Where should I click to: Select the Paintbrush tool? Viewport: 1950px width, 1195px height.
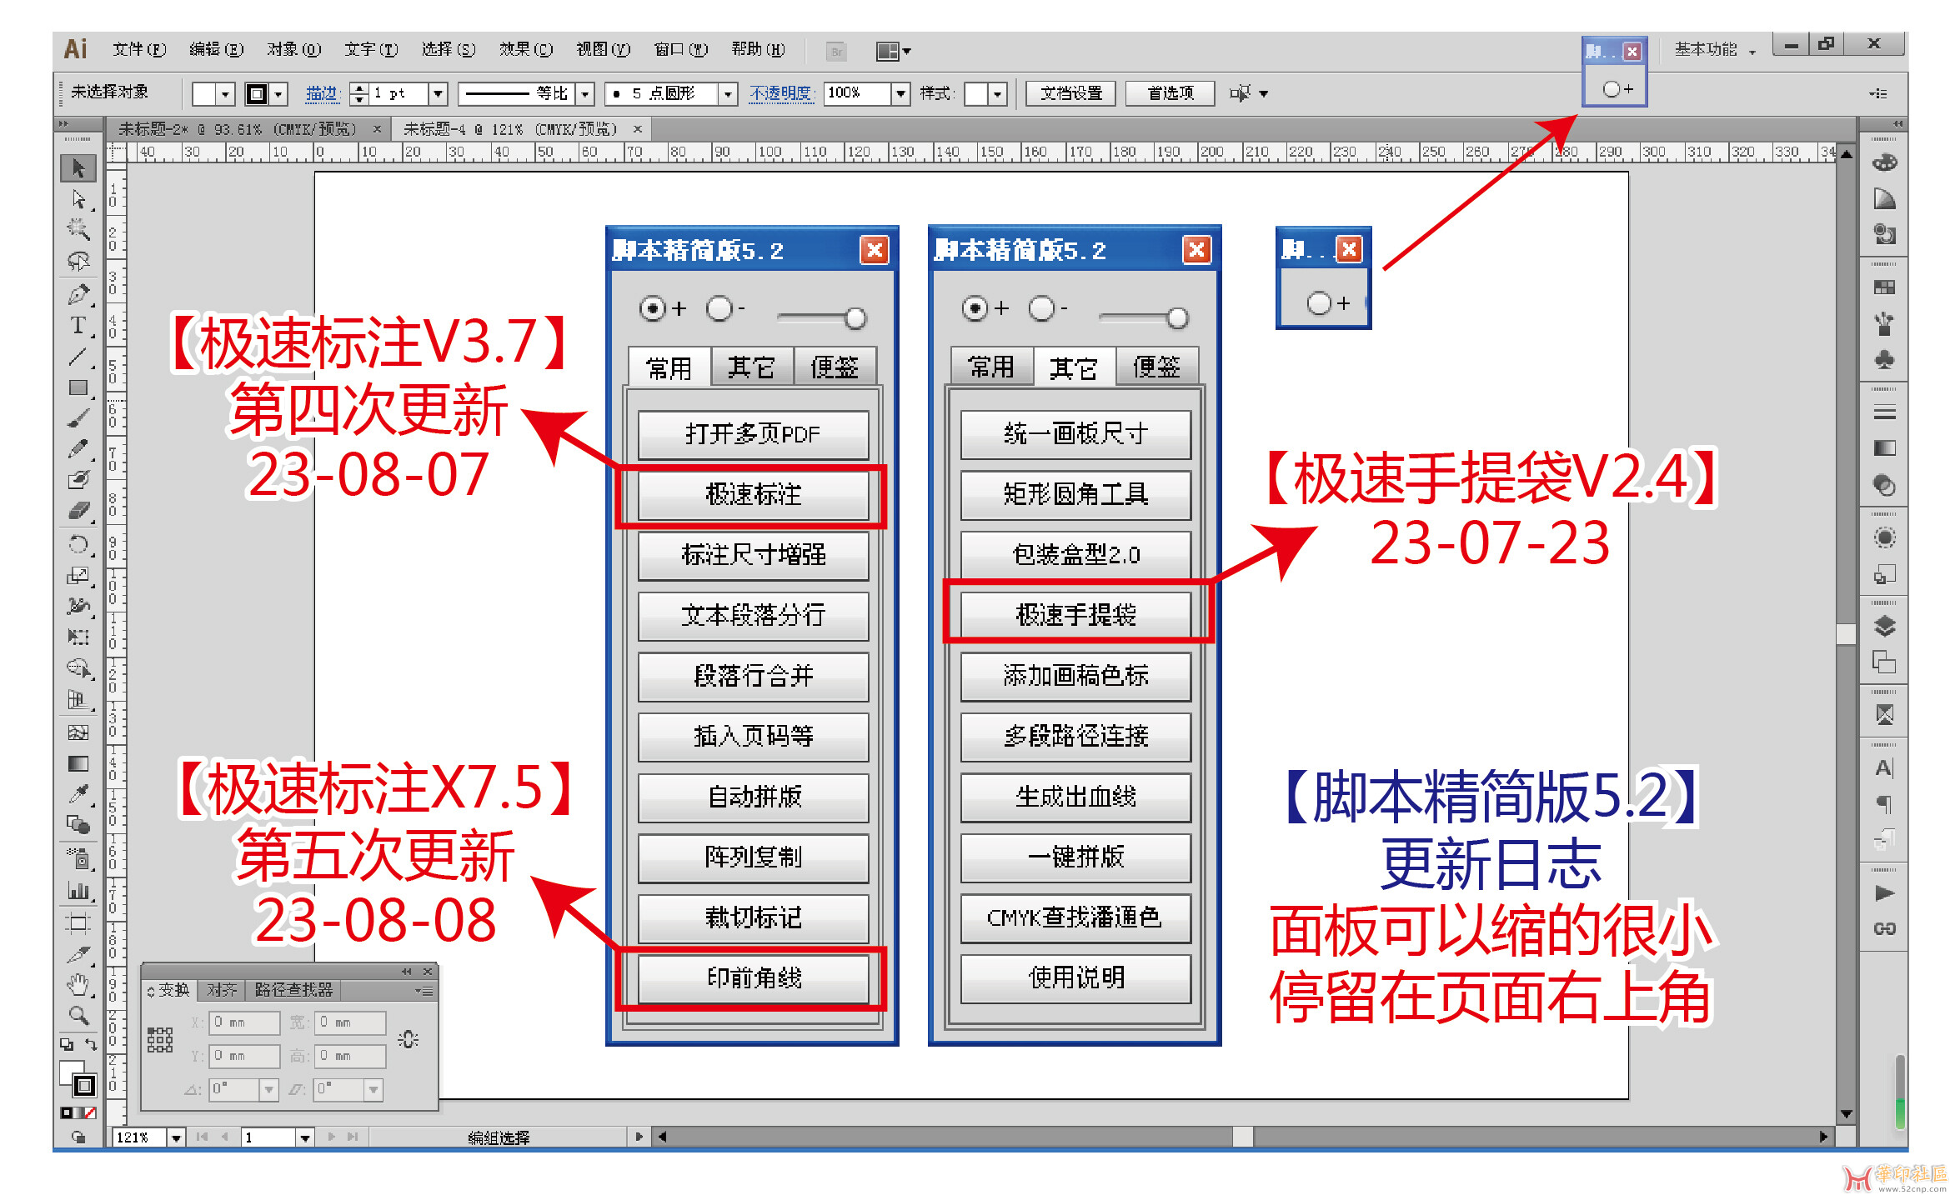pos(78,418)
